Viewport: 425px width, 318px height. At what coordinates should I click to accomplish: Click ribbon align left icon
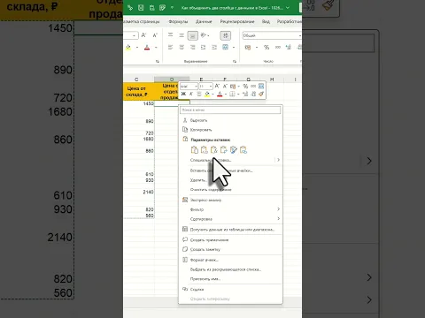point(170,47)
